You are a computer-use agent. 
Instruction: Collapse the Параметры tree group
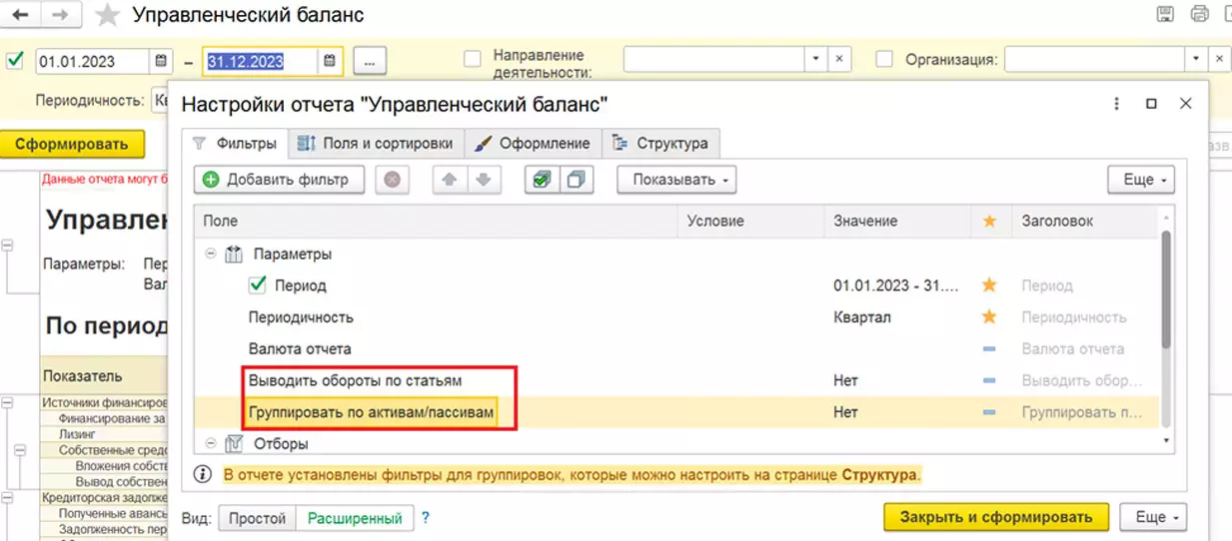tap(211, 255)
